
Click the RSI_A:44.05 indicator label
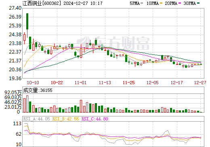pos(36,119)
